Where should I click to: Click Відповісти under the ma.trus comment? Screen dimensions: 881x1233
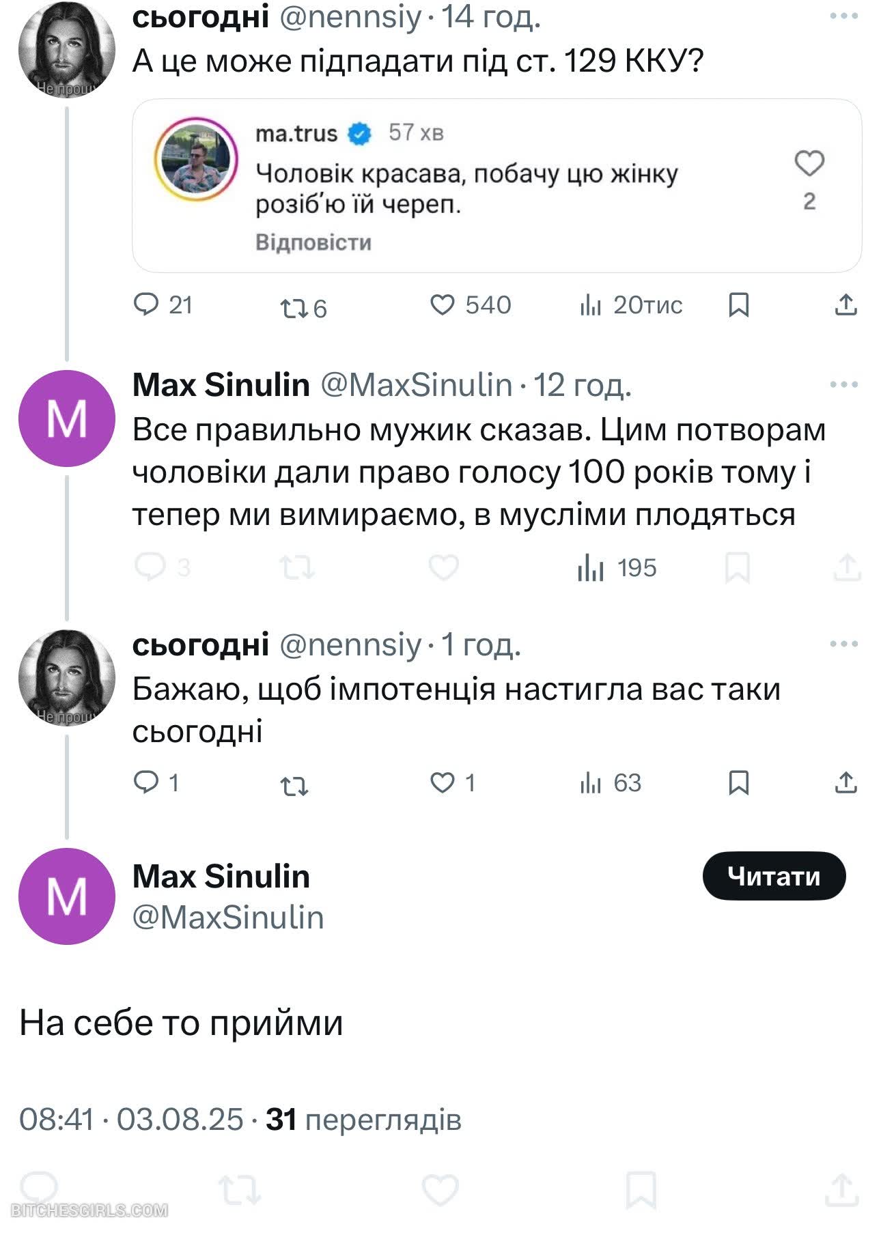tap(313, 242)
